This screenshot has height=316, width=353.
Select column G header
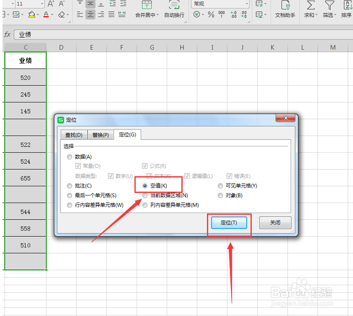coord(152,48)
